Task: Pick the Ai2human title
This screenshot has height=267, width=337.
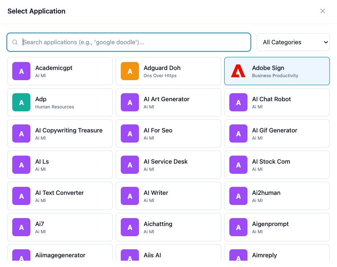Action: 266,193
